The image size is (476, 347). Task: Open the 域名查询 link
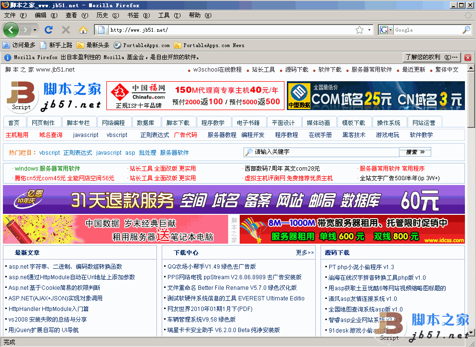click(51, 135)
